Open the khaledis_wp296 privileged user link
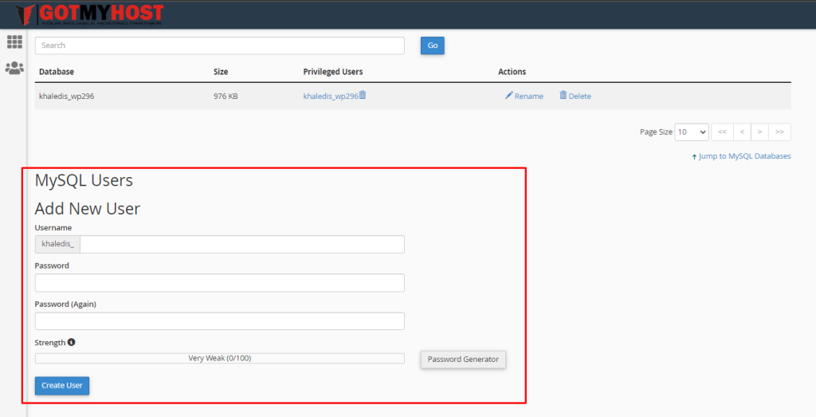The image size is (816, 417). click(x=330, y=96)
